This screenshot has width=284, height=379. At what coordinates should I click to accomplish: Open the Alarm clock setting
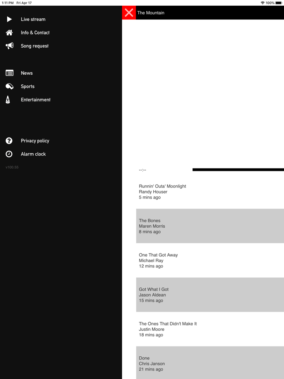(x=33, y=154)
